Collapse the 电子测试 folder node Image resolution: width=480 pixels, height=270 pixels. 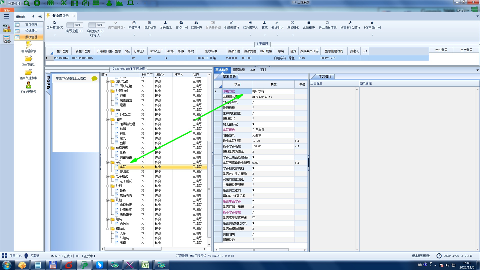107,176
